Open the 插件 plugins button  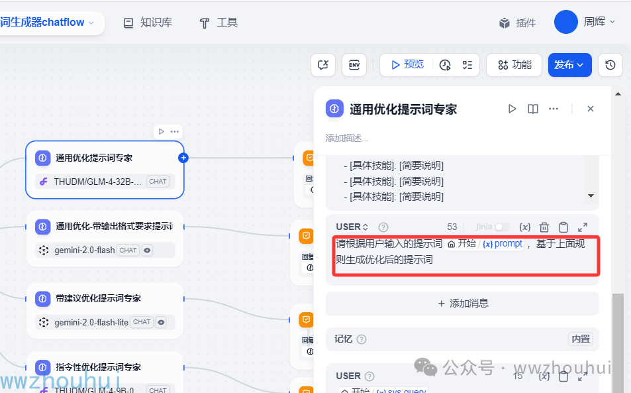(x=518, y=23)
